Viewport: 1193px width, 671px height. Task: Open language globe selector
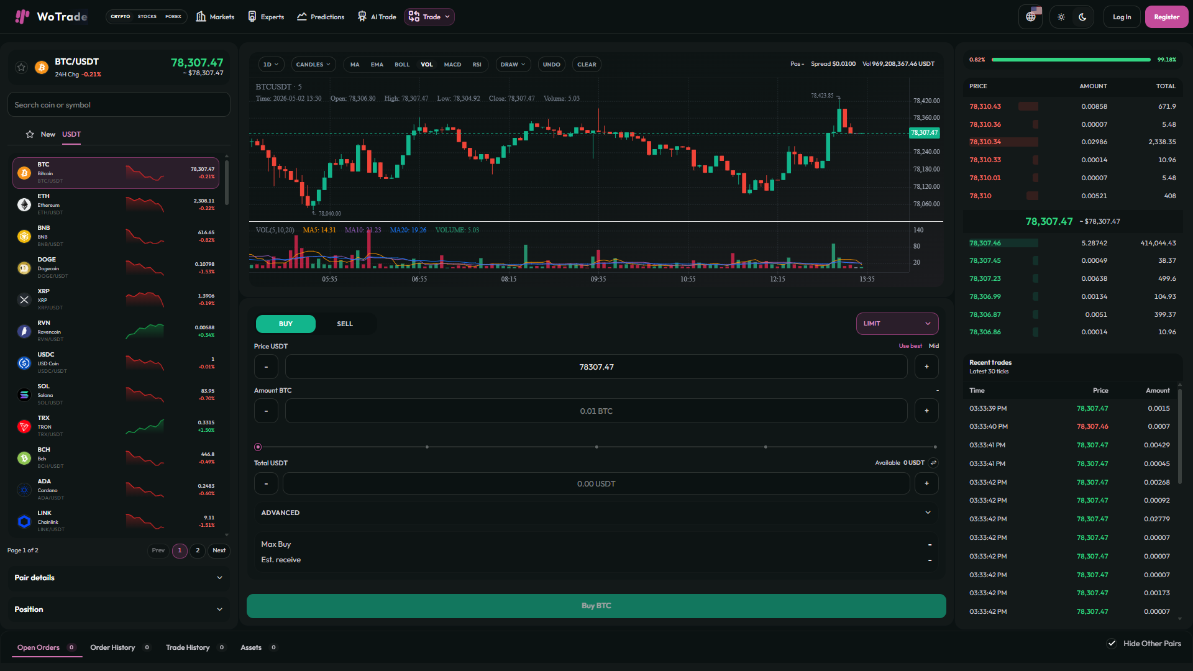pos(1031,17)
